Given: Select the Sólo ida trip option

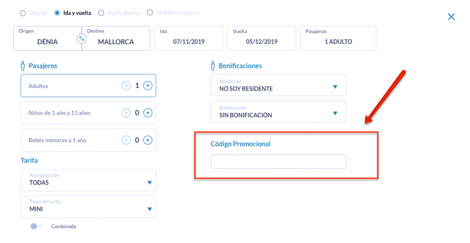Looking at the screenshot, I should [x=23, y=13].
